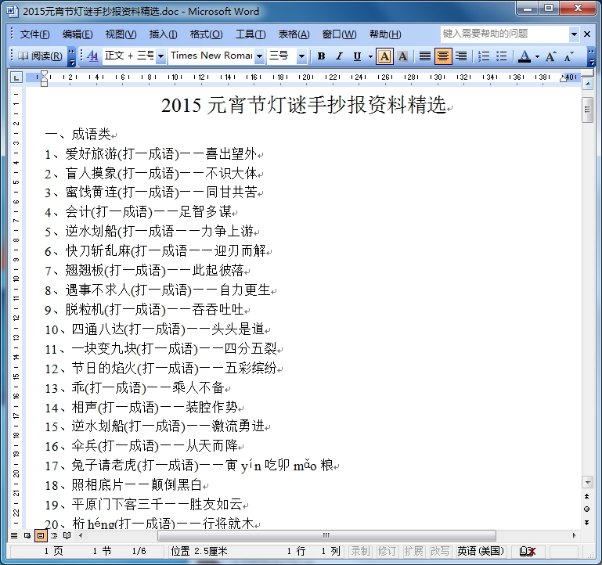602x565 pixels.
Task: Click the line 盲人摸象(打一成语)——不识大体
Action: [x=160, y=174]
